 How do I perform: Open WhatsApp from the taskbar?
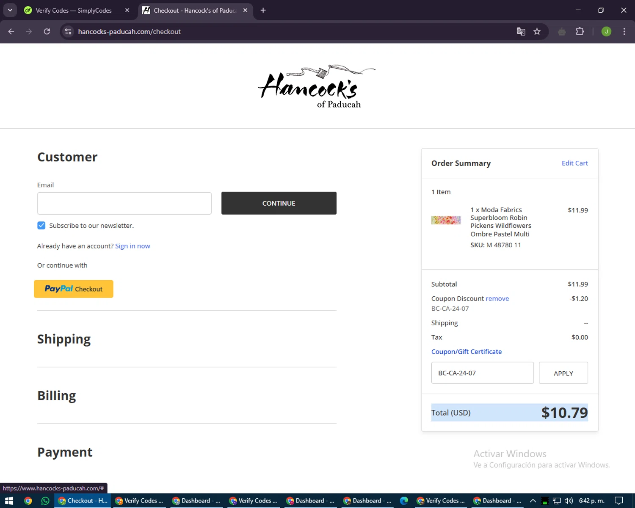[45, 501]
